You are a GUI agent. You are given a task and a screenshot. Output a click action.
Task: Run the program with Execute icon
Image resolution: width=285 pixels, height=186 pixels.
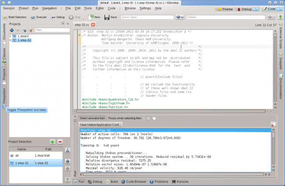click(x=33, y=17)
